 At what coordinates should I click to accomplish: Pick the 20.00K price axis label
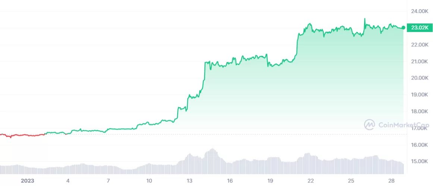point(419,78)
